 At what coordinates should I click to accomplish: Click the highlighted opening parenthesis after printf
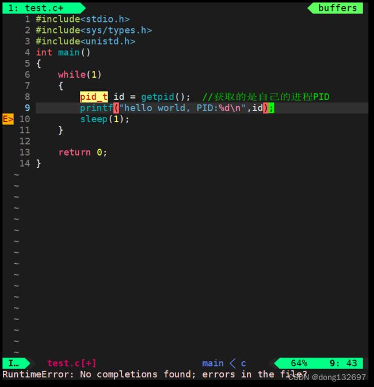pyautogui.click(x=116, y=108)
